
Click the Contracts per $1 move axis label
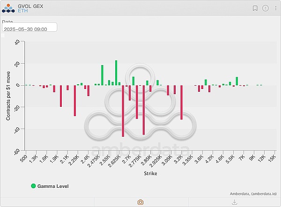(8, 96)
